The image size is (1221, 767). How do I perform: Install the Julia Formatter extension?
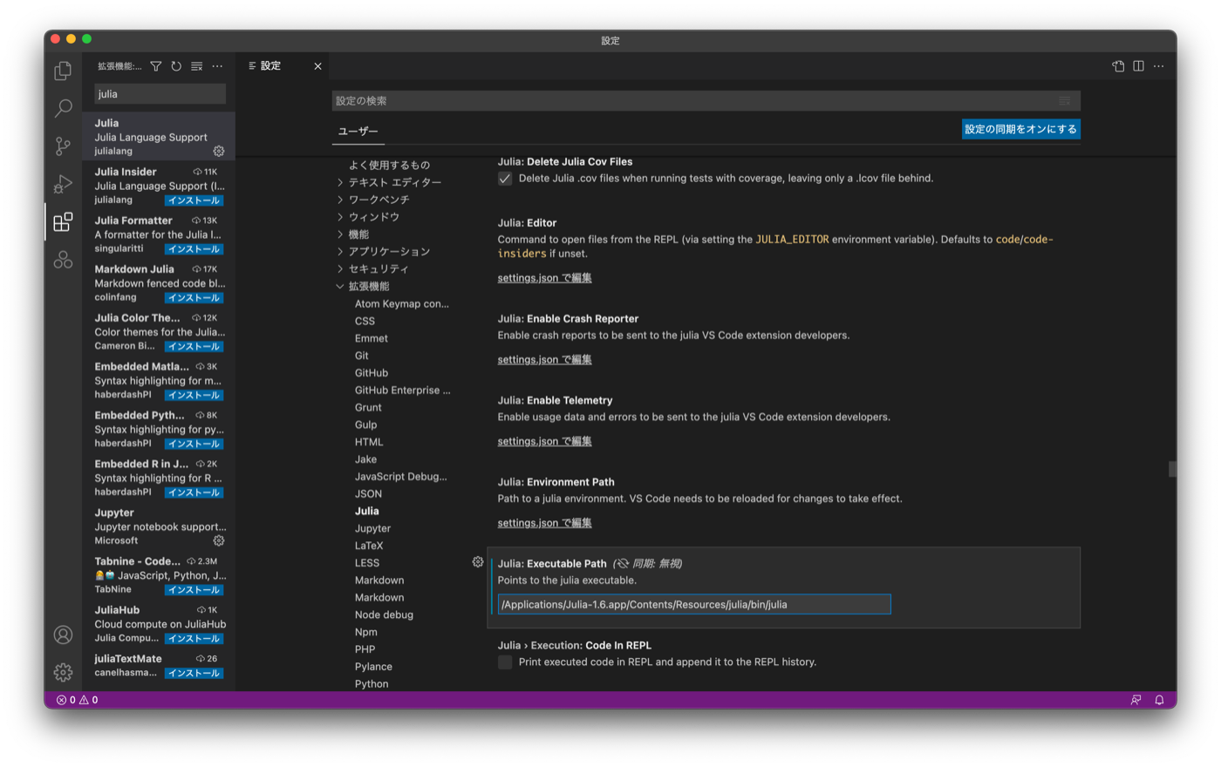pos(194,249)
